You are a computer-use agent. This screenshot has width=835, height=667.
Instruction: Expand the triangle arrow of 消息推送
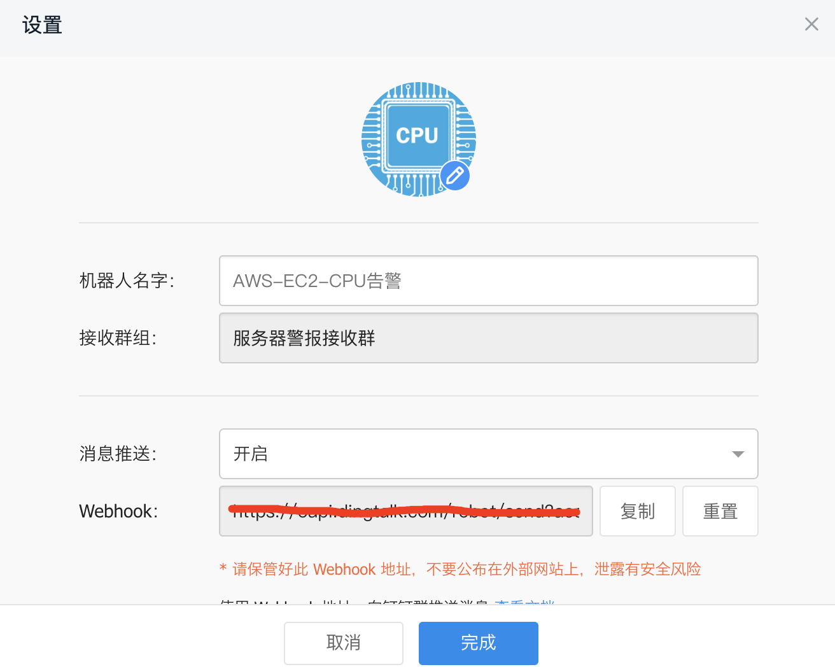pyautogui.click(x=738, y=454)
